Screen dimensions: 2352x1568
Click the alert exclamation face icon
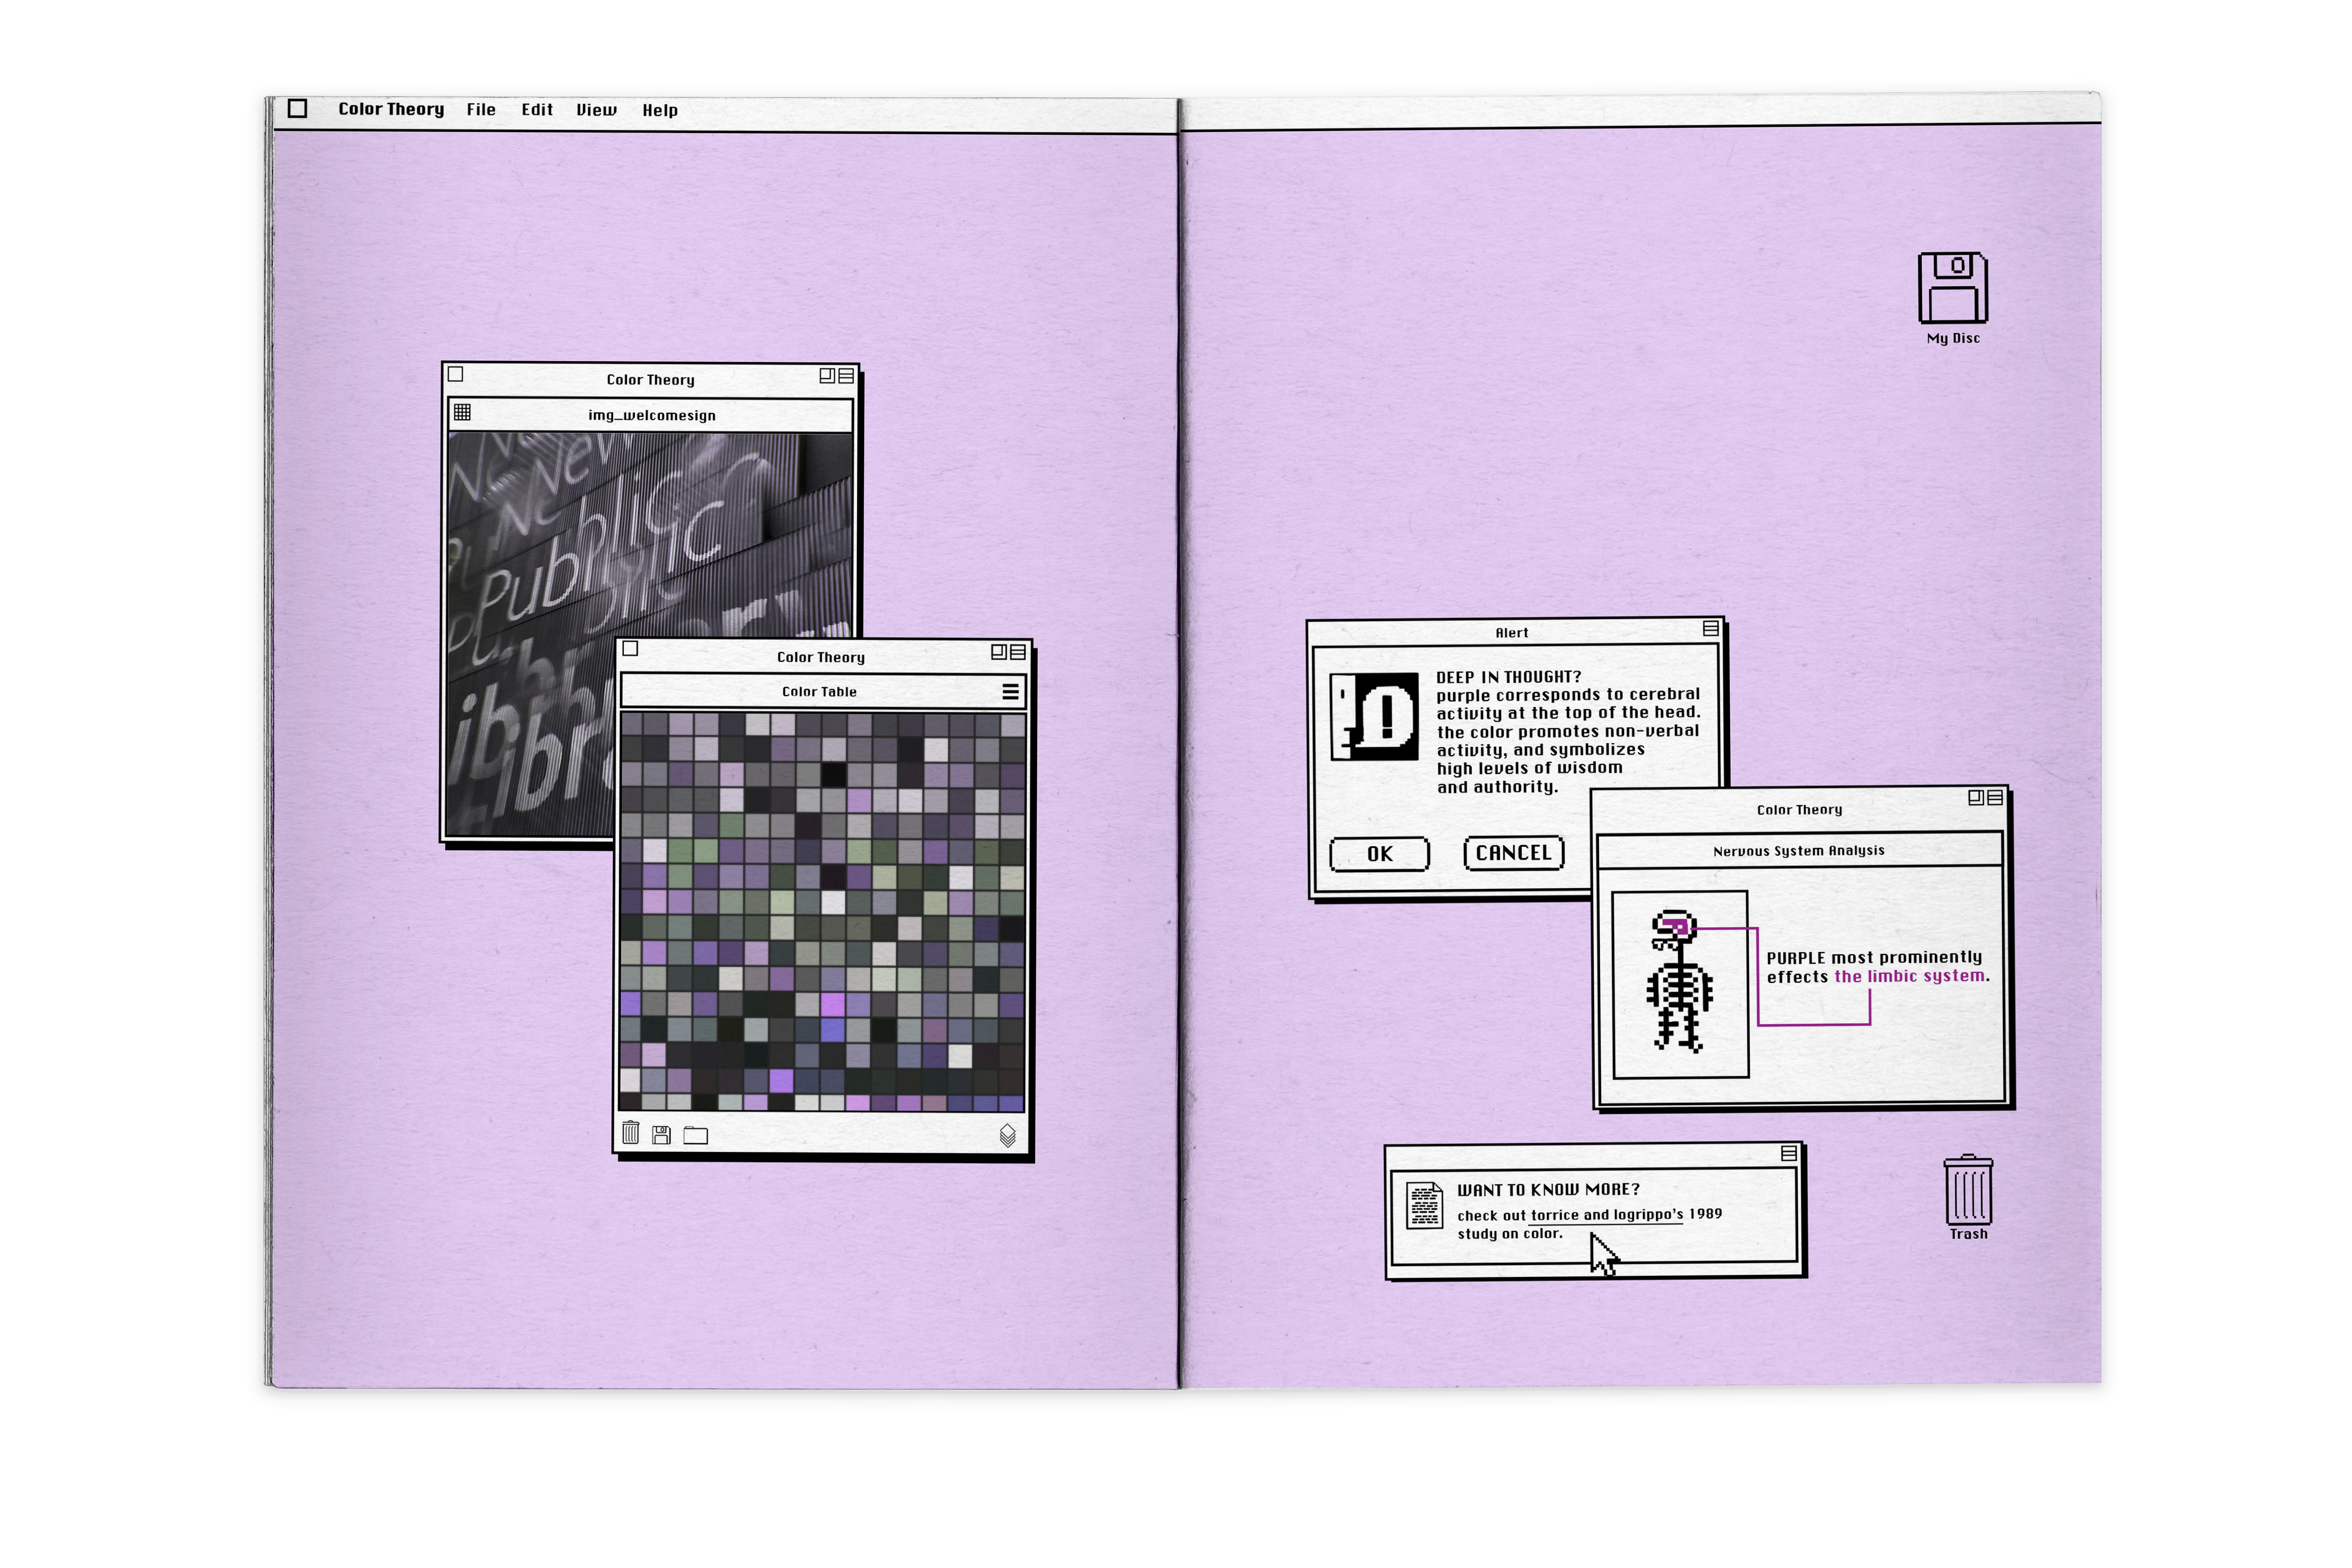(x=1374, y=717)
